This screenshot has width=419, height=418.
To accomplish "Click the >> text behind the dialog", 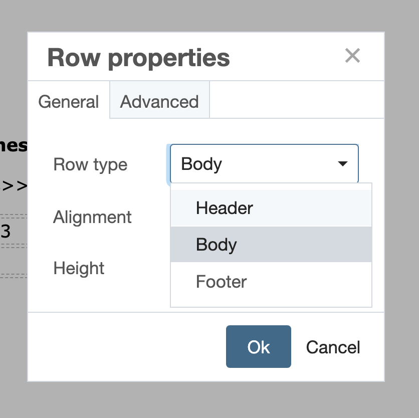I will 14,186.
